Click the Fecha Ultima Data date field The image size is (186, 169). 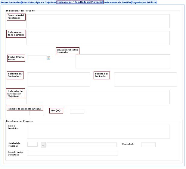pos(37,58)
